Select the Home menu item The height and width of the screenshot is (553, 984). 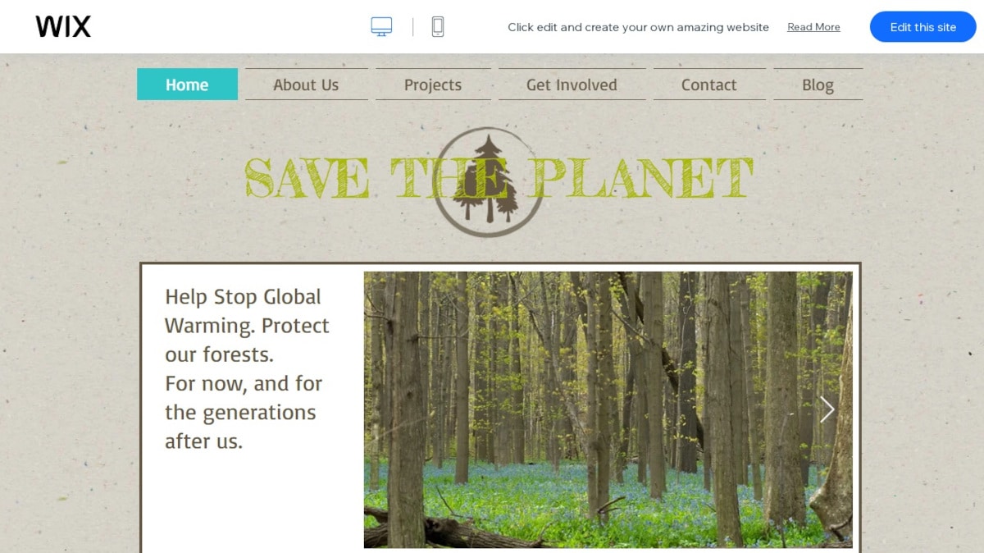187,85
